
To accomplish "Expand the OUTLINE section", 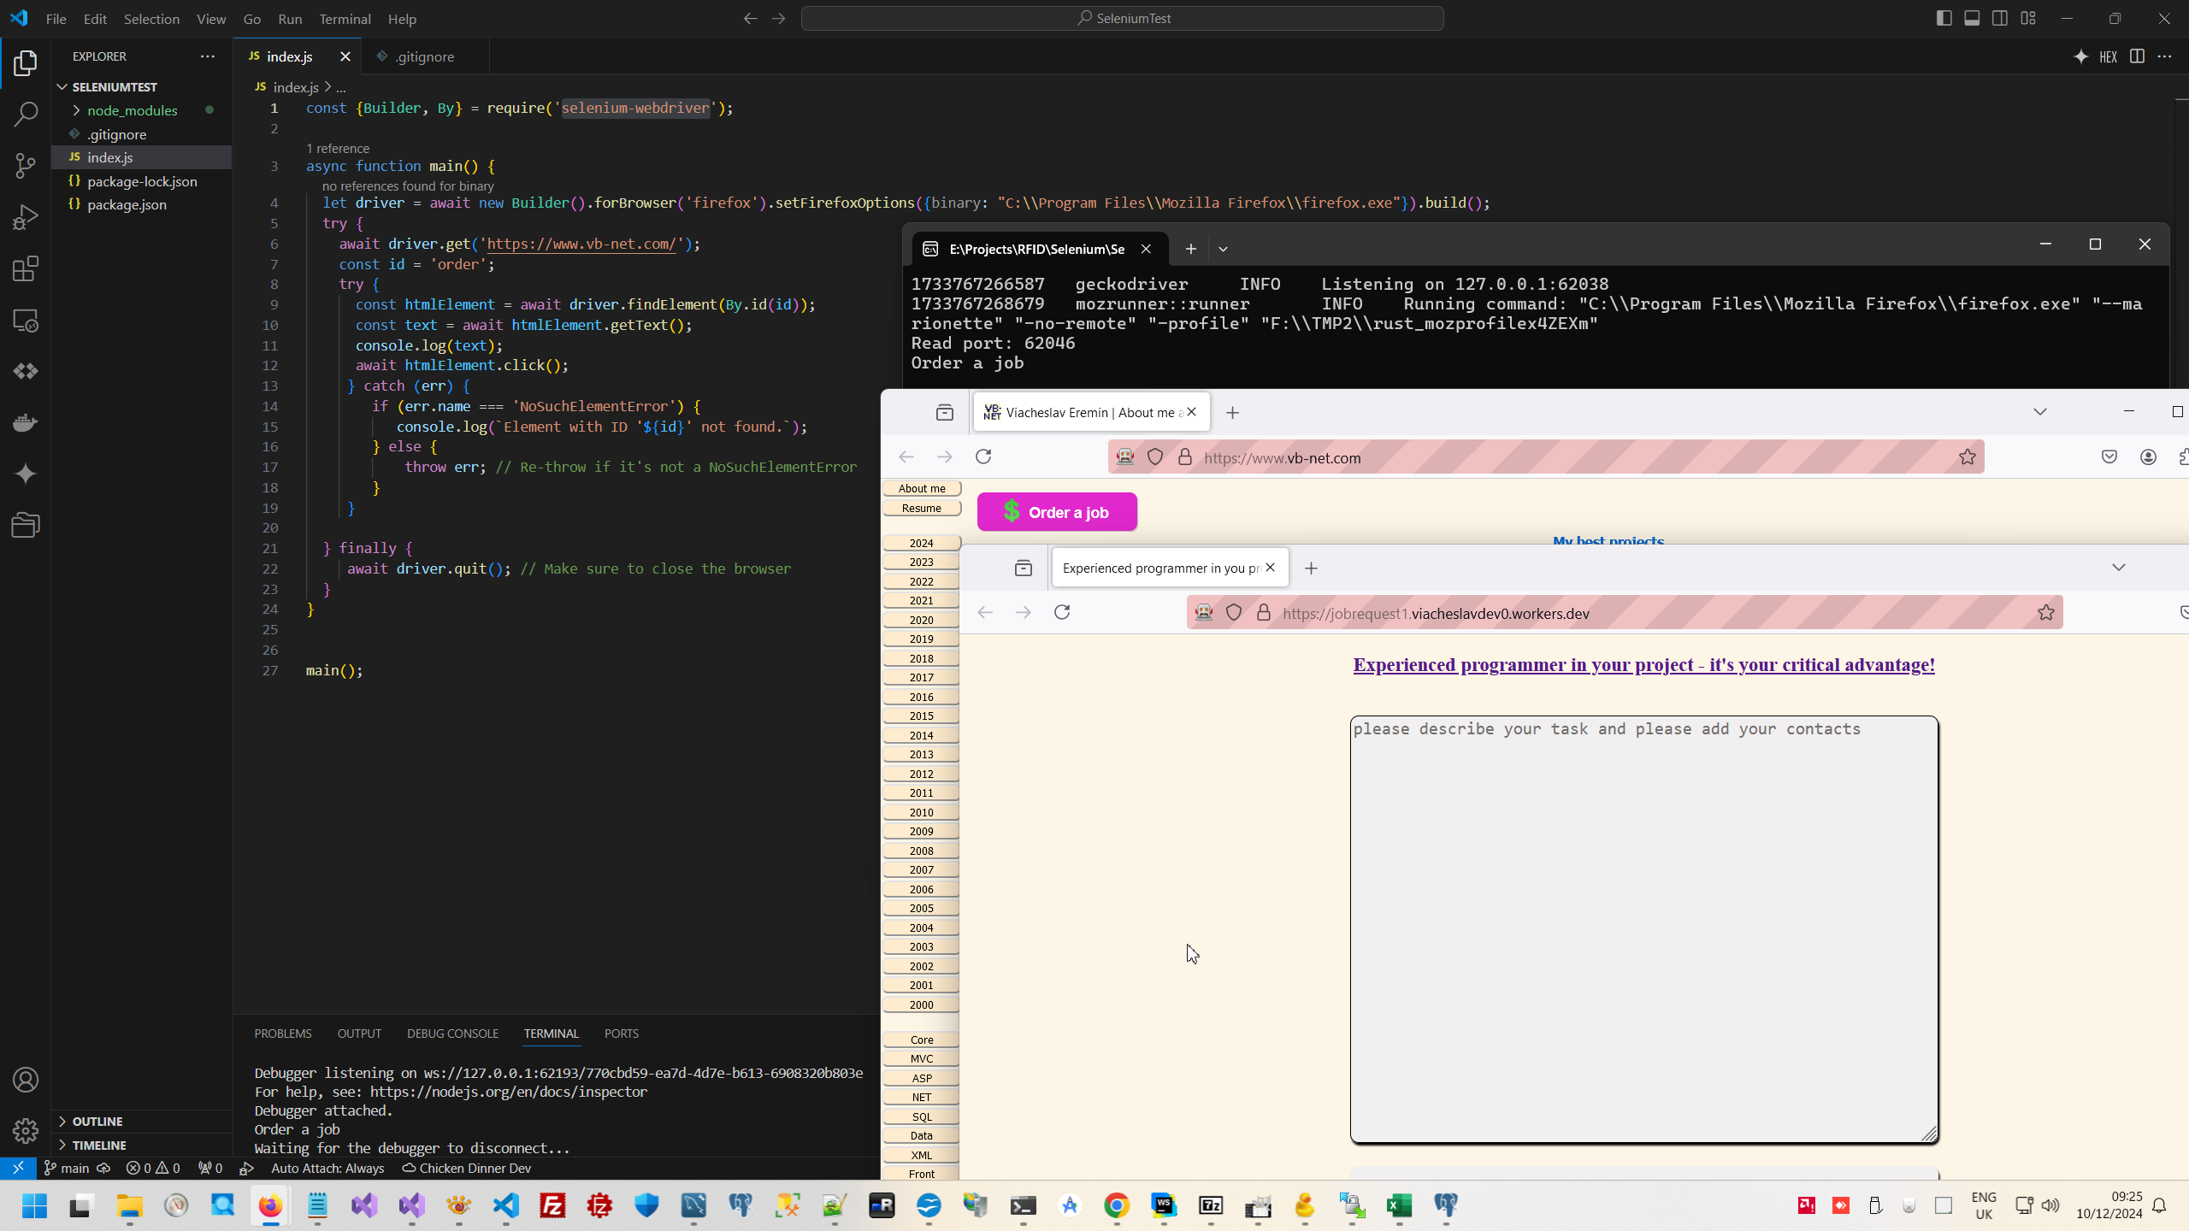I will [97, 1121].
